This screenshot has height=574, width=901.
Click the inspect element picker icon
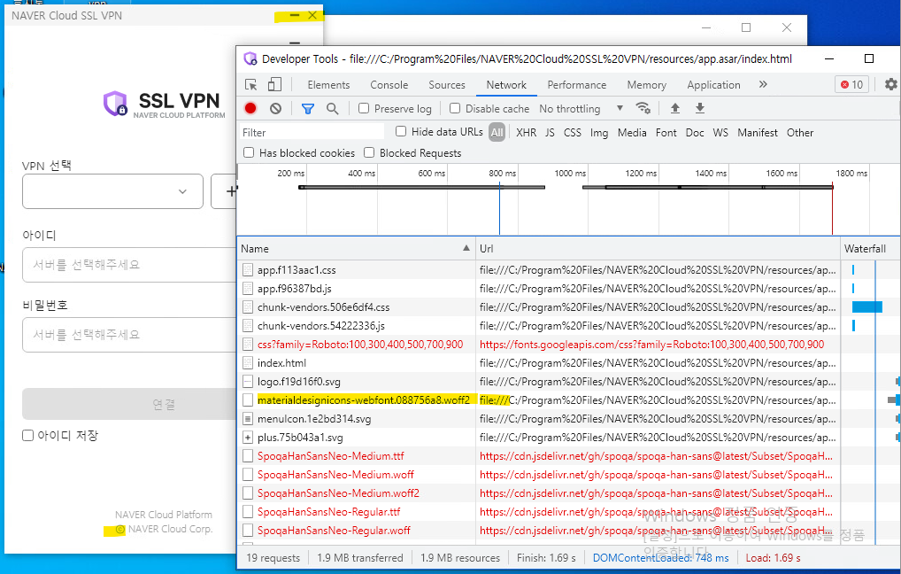click(251, 85)
